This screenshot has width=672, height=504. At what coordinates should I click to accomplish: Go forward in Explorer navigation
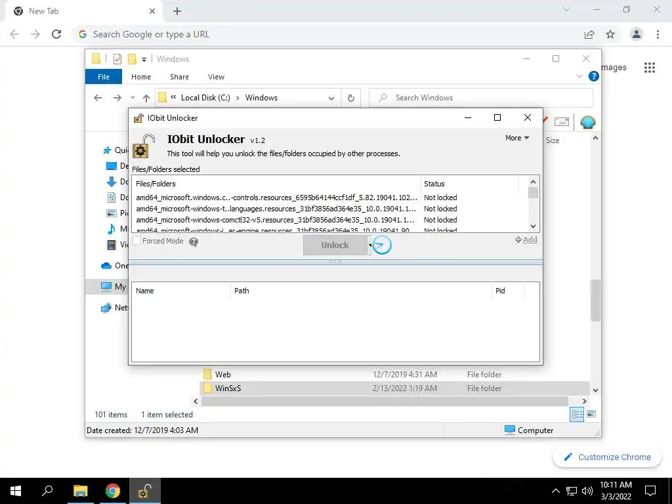tap(117, 98)
